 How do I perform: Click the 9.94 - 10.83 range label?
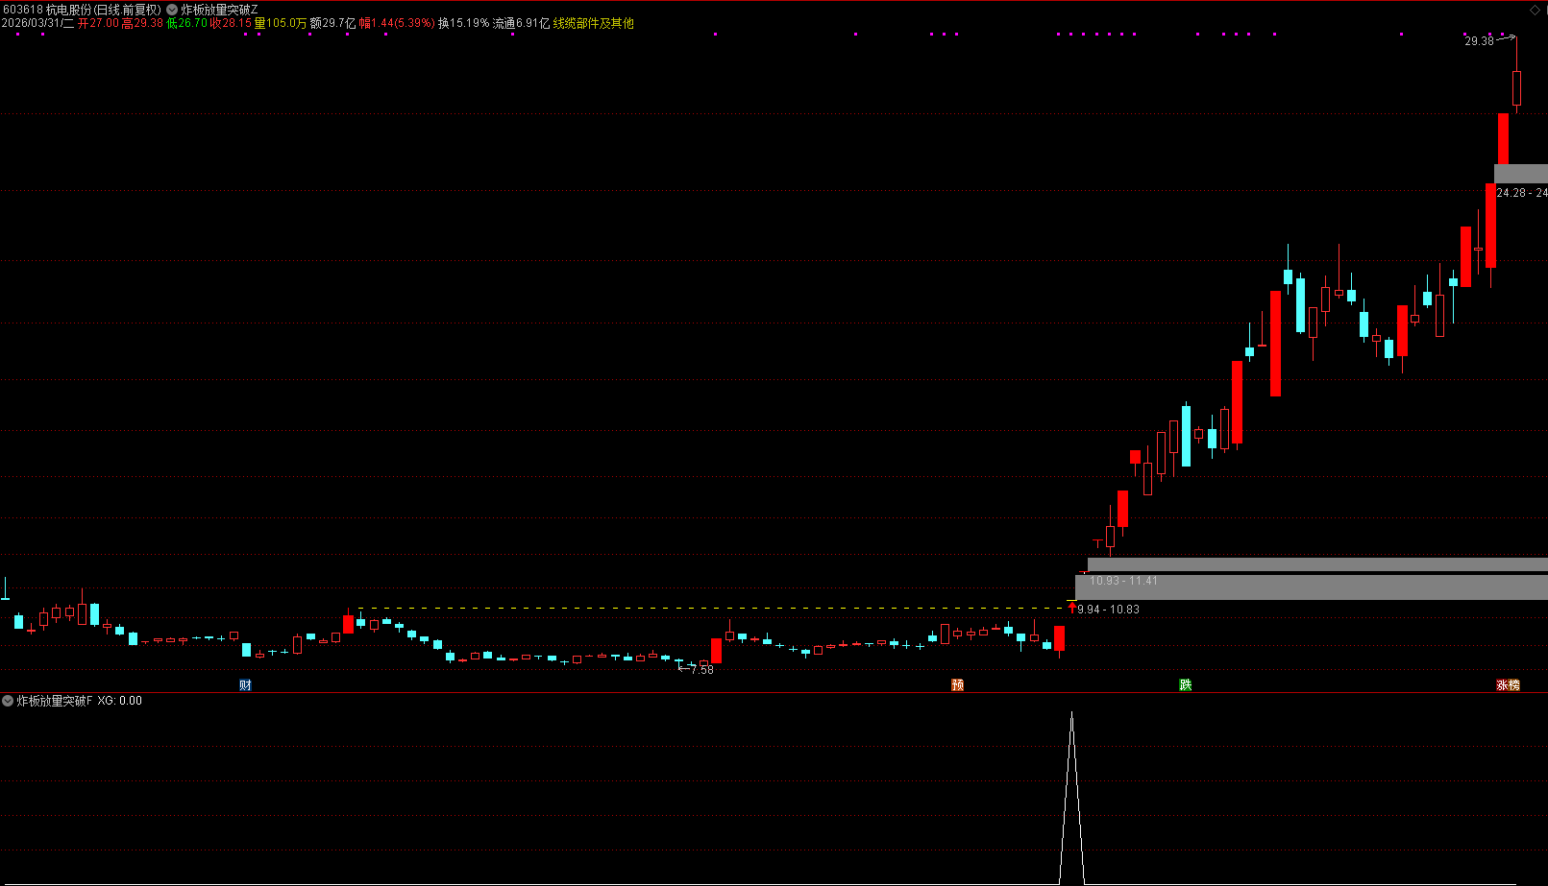[x=1109, y=610]
